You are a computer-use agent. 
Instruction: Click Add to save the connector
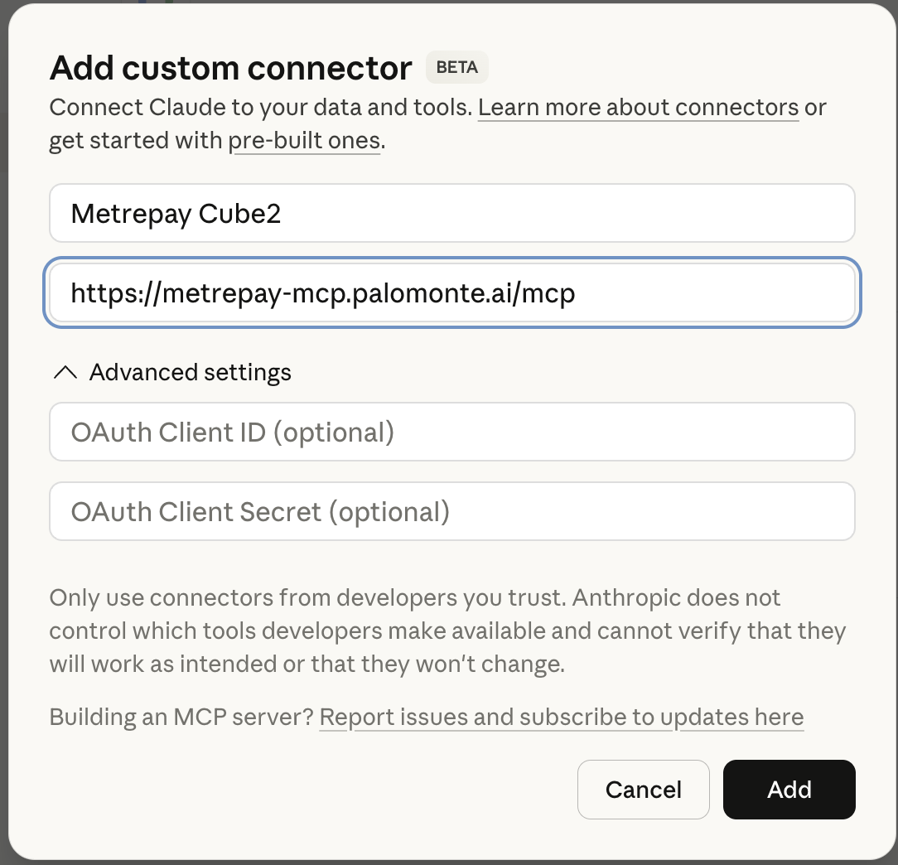[788, 790]
